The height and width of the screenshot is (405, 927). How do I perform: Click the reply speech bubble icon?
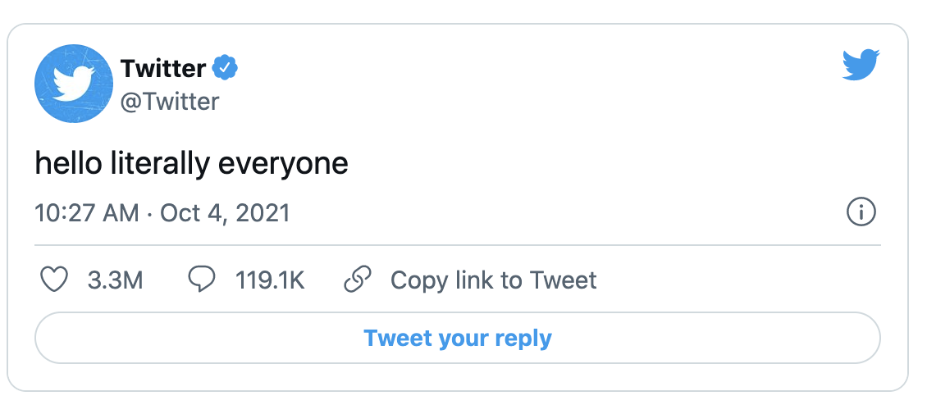pyautogui.click(x=201, y=280)
